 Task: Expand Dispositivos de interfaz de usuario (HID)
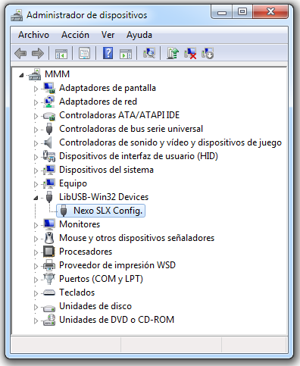pos(36,157)
